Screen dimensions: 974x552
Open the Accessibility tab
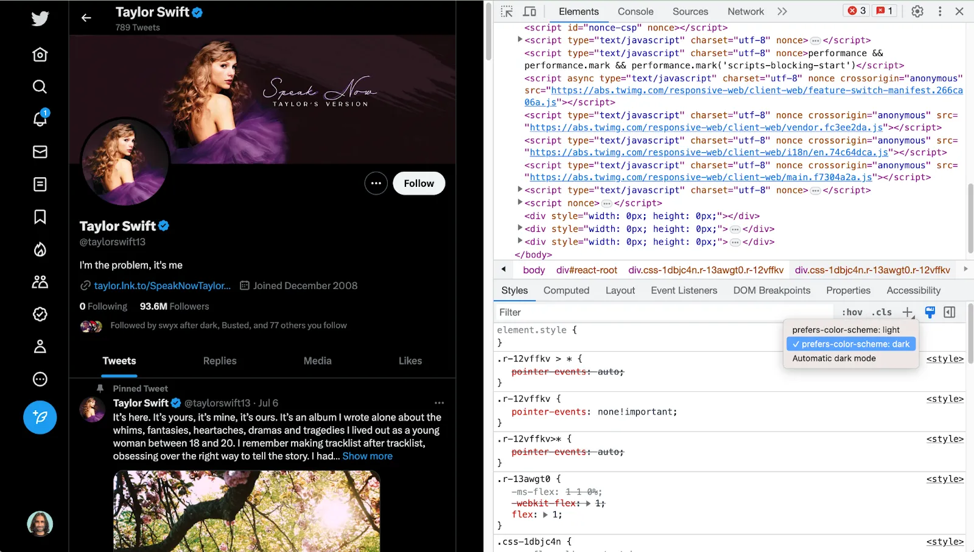pyautogui.click(x=914, y=290)
